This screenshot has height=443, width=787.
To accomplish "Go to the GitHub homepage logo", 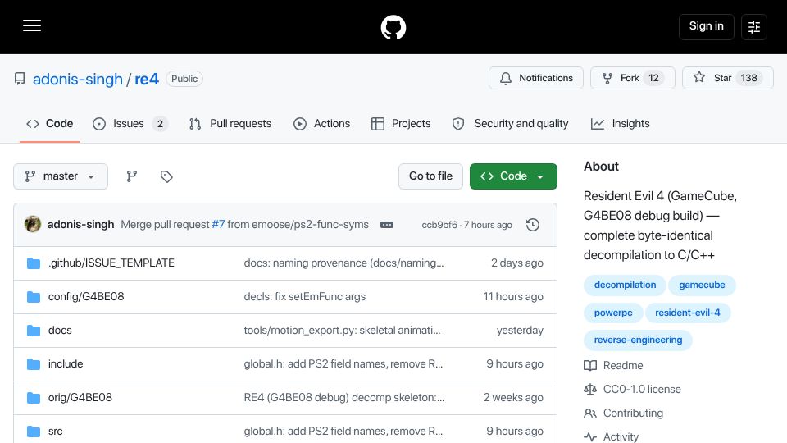I will (x=393, y=27).
